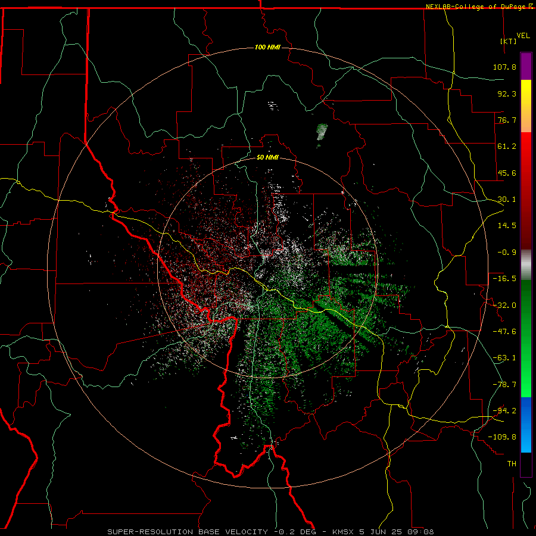The image size is (536, 536).
Task: Click the 61.2 legend value
Action: click(x=507, y=147)
